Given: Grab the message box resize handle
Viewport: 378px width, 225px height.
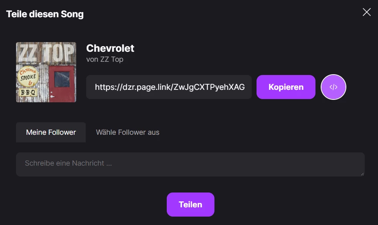Looking at the screenshot, I should 362,174.
